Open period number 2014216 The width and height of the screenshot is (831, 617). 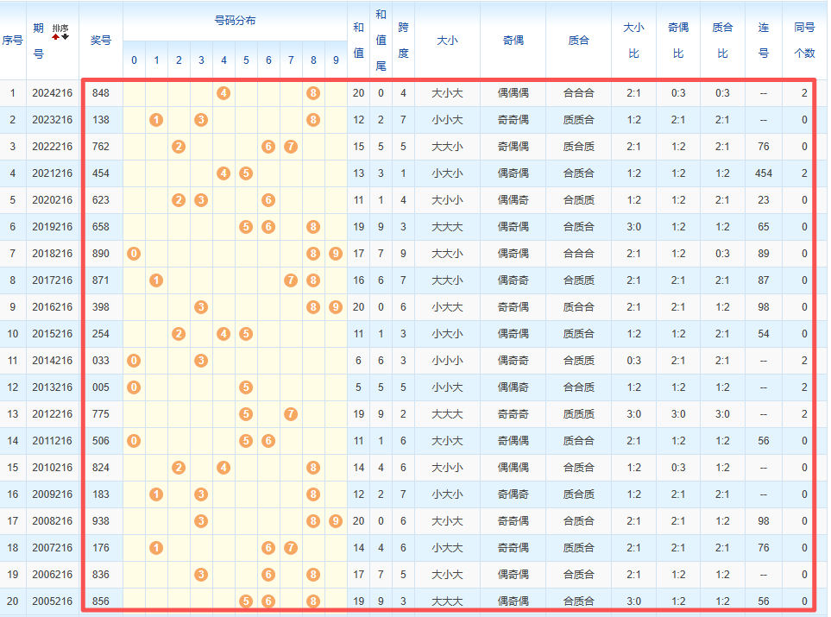click(x=52, y=361)
